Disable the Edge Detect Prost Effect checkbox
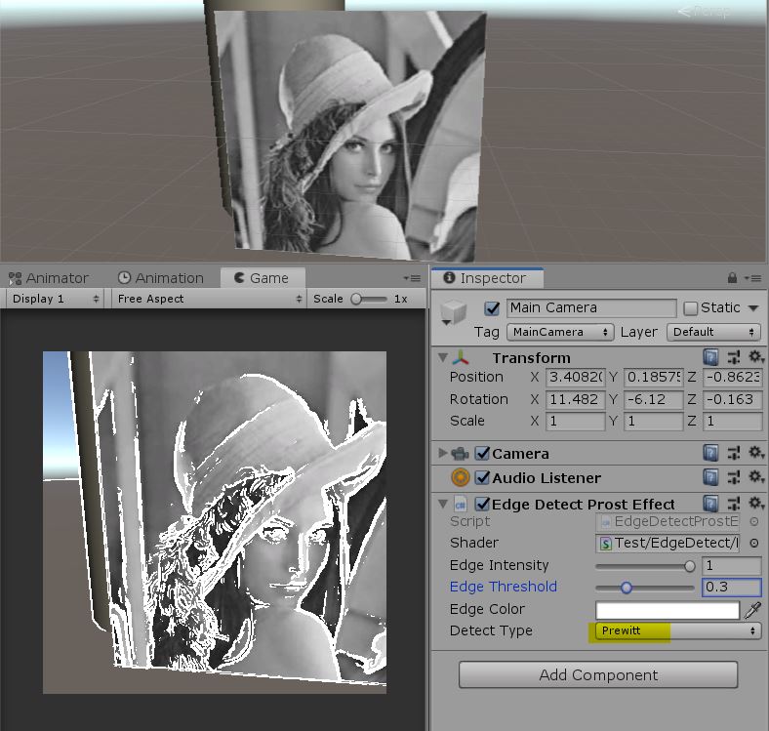Screen dimensions: 769x731 coord(483,504)
